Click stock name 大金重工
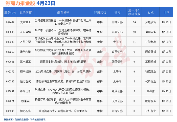The width and height of the screenshot is (177, 122). [x=25, y=22]
